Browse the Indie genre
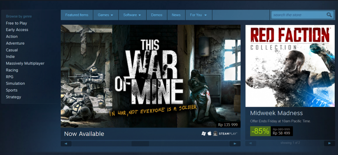The height and width of the screenshot is (155, 338). pyautogui.click(x=10, y=57)
